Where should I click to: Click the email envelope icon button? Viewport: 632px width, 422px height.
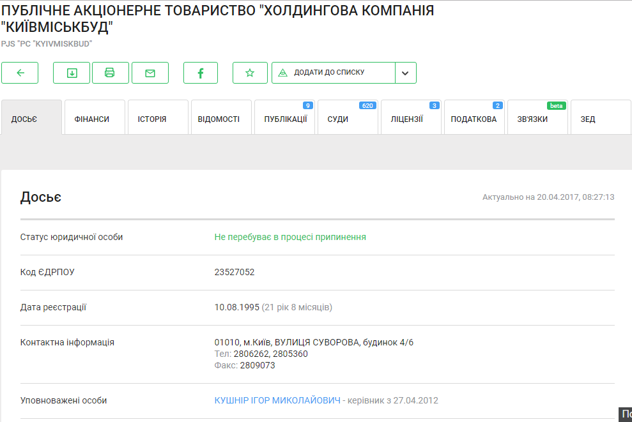150,73
